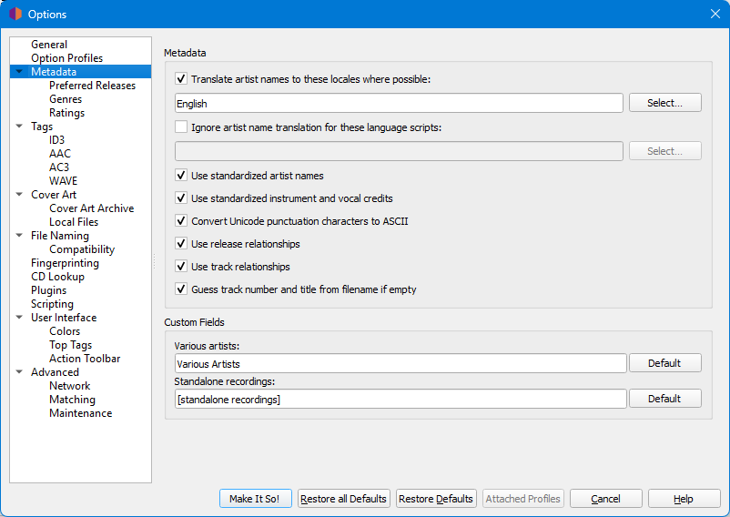This screenshot has width=730, height=517.
Task: Click Select button for translation locales
Action: click(x=664, y=102)
